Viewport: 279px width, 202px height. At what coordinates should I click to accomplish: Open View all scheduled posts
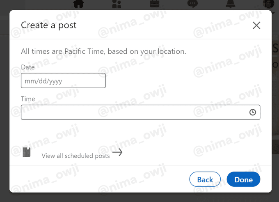coord(75,156)
